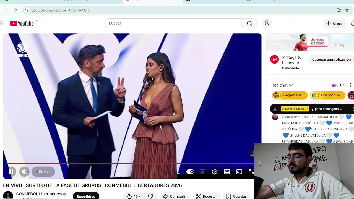Viewport: 354px width, 199px height.
Task: Reload the page with browser refresh icon
Action: [x=15, y=10]
